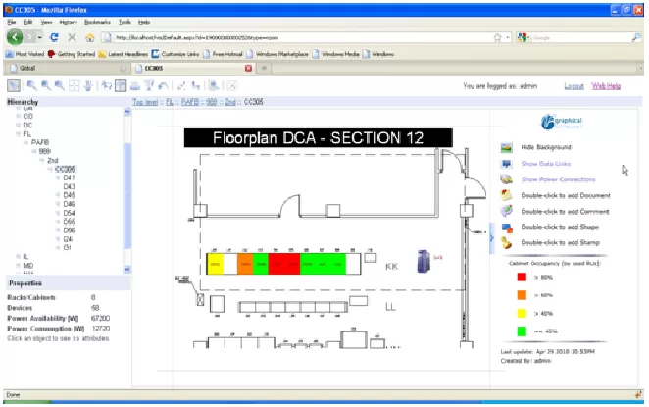The width and height of the screenshot is (649, 407).
Task: Expand the D54 cabinet node
Action: click(x=58, y=213)
